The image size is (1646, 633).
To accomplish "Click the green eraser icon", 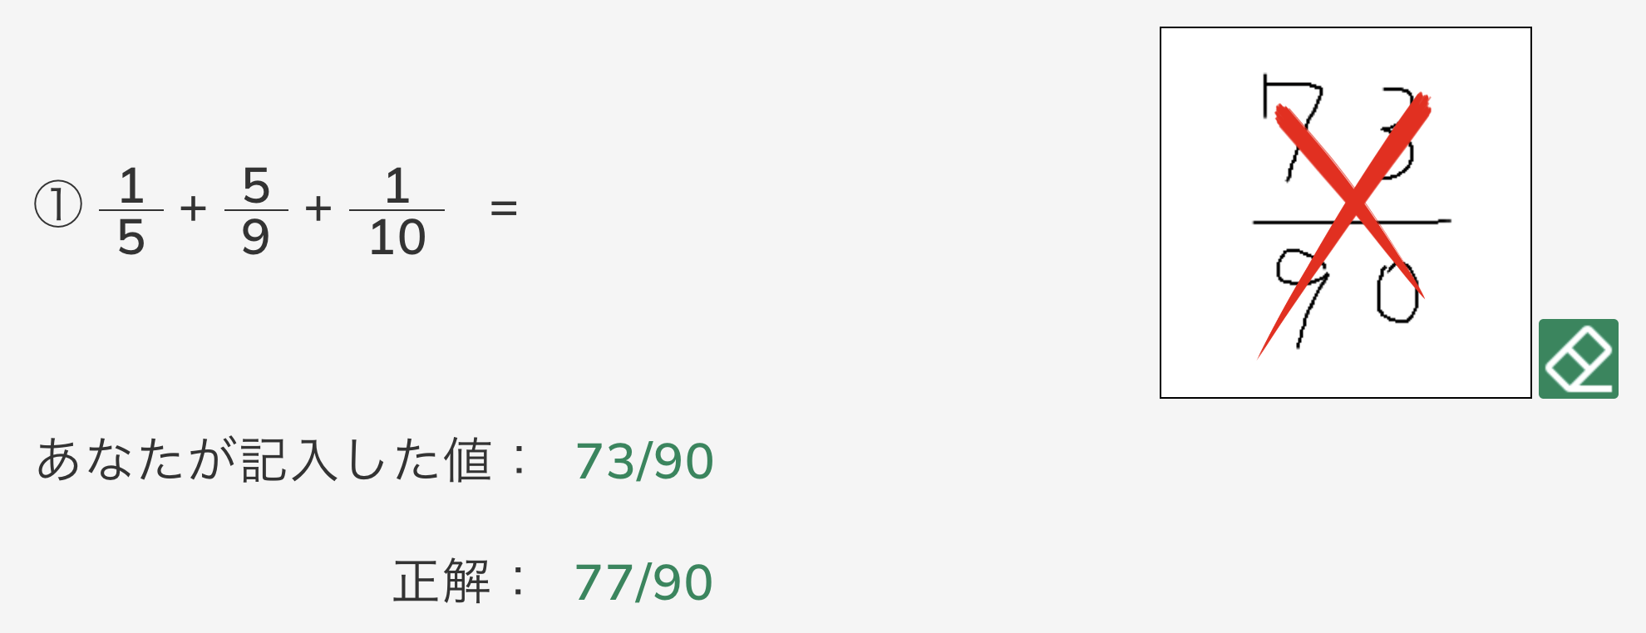I will [x=1578, y=359].
